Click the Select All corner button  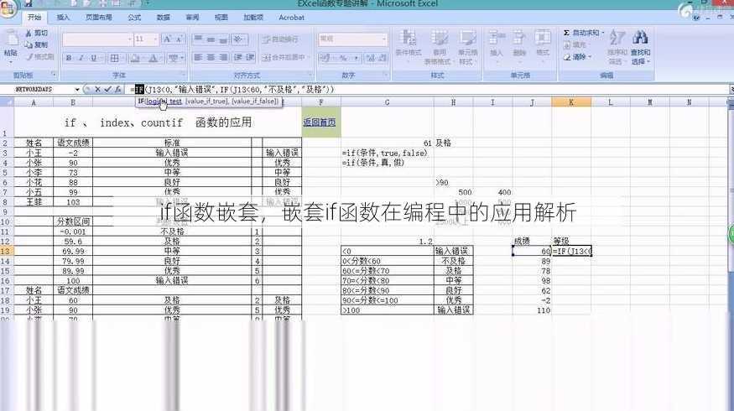pyautogui.click(x=7, y=102)
